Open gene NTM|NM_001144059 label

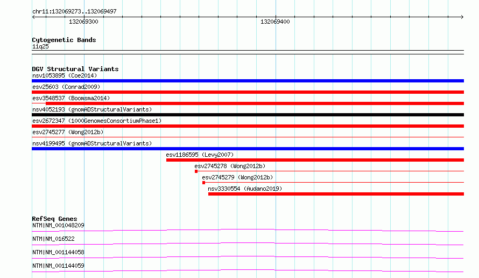pos(58,266)
